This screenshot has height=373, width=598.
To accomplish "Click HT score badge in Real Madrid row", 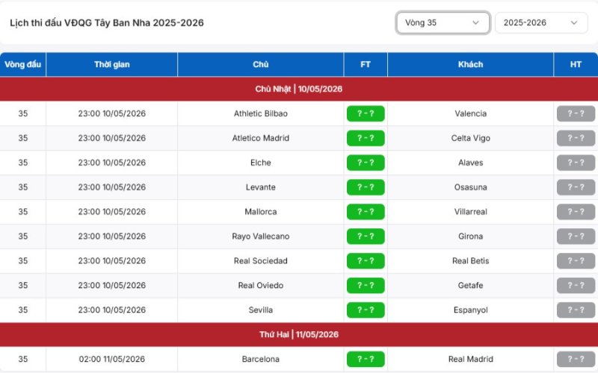I will click(576, 359).
